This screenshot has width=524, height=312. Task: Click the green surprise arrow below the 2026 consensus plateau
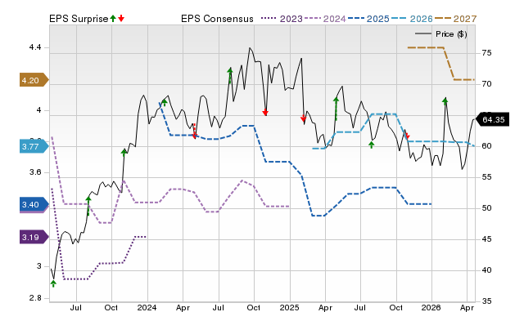pos(371,145)
